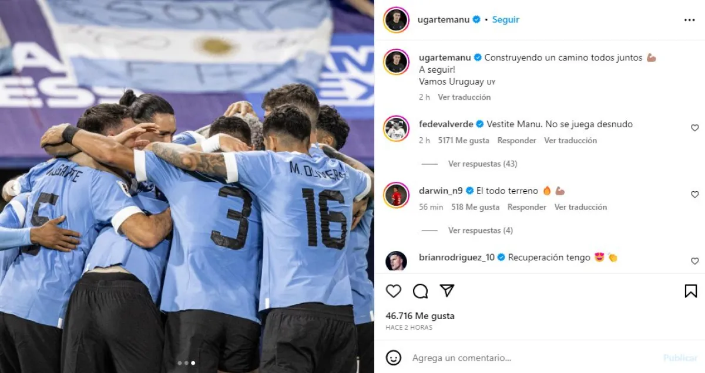Image resolution: width=705 pixels, height=373 pixels.
Task: Open the comment bubble icon
Action: pos(420,291)
